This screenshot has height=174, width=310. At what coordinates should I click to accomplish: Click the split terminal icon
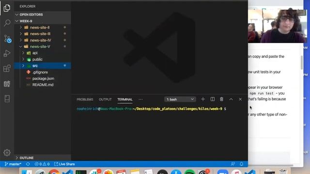pyautogui.click(x=213, y=99)
